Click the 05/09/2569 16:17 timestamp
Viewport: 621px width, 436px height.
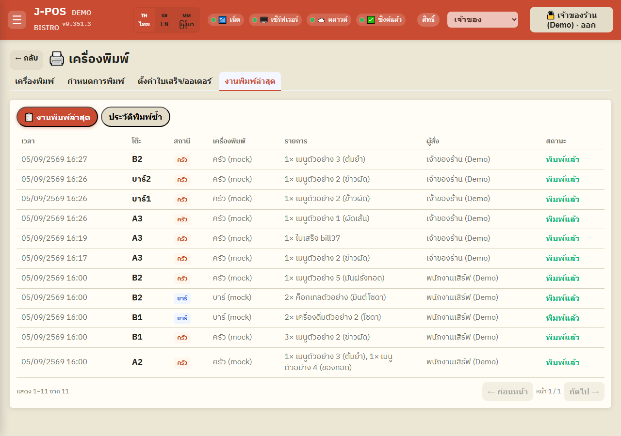click(54, 258)
